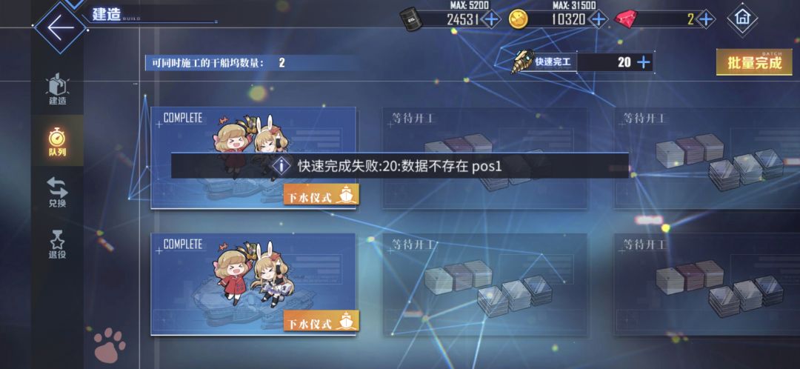This screenshot has width=800, height=369.
Task: Add coins with the plus beside 10320
Action: coord(598,20)
